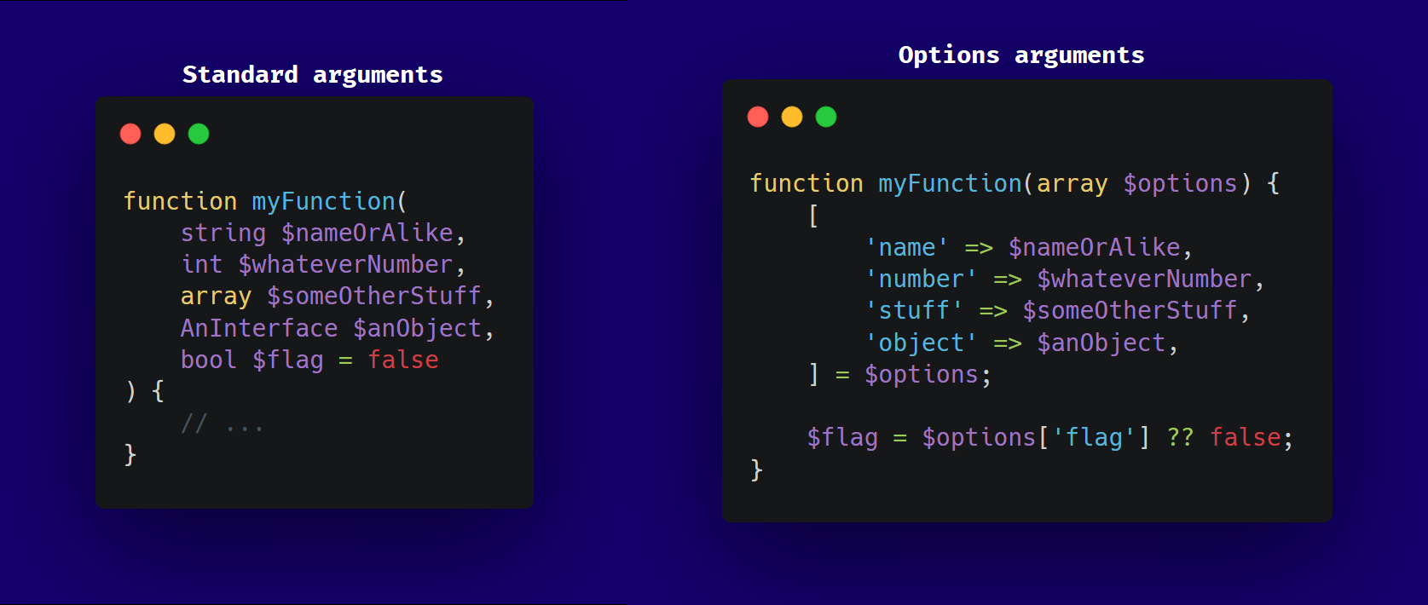Viewport: 1428px width, 605px height.
Task: Click the yellow dot on Standard arguments window
Action: click(x=165, y=134)
